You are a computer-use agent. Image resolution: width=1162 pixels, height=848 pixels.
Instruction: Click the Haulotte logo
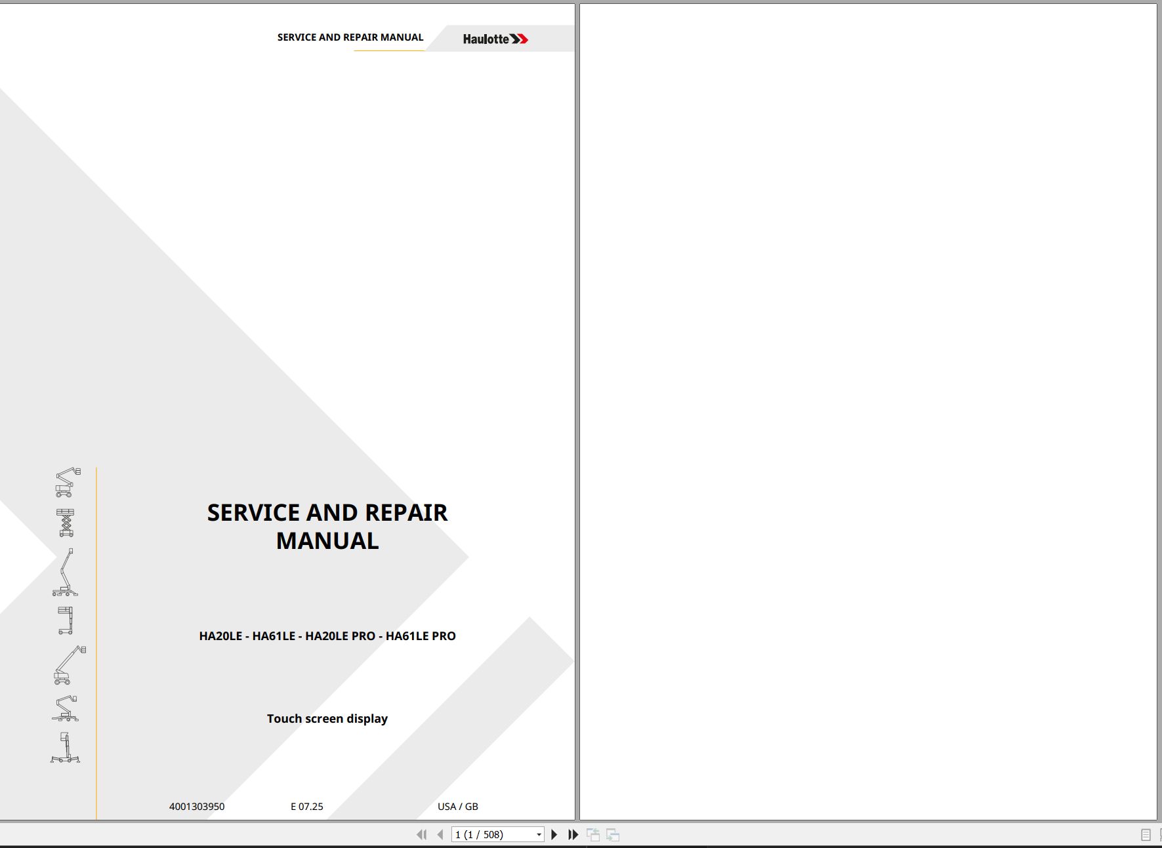[x=495, y=39]
